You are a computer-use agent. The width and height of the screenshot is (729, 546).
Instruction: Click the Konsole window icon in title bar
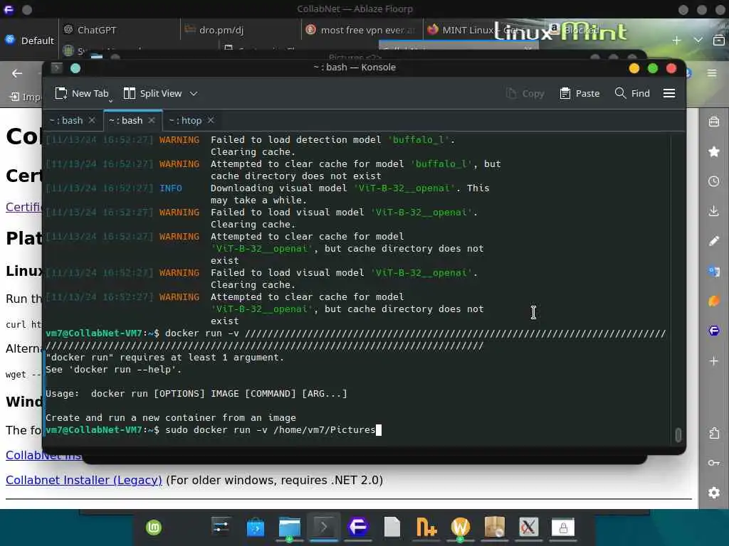tap(57, 68)
